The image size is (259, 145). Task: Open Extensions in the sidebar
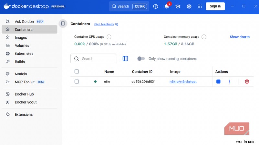click(x=29, y=114)
